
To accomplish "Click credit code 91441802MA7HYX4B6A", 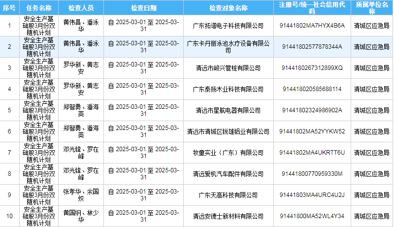I will click(x=312, y=26).
